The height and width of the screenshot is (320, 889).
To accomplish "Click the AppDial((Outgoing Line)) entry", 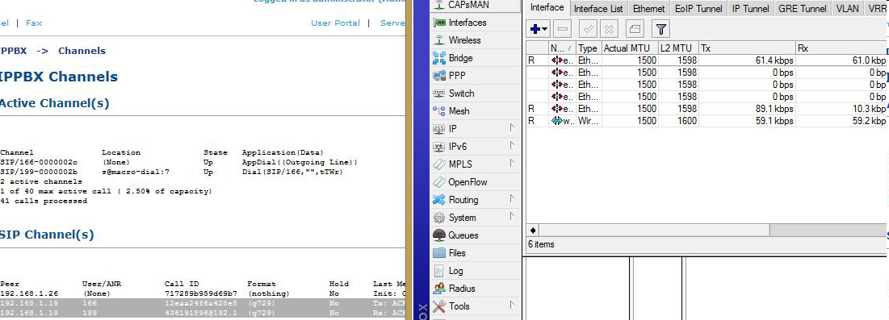I will click(x=300, y=163).
